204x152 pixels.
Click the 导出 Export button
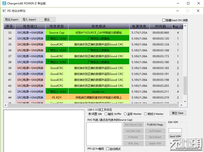tap(11, 19)
